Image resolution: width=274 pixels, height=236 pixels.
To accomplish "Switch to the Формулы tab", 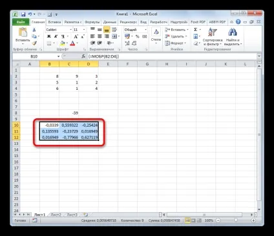I will [92, 22].
